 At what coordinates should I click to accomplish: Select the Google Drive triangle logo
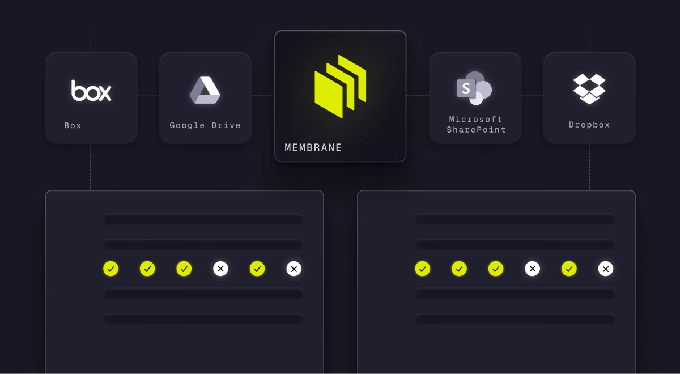(x=205, y=90)
